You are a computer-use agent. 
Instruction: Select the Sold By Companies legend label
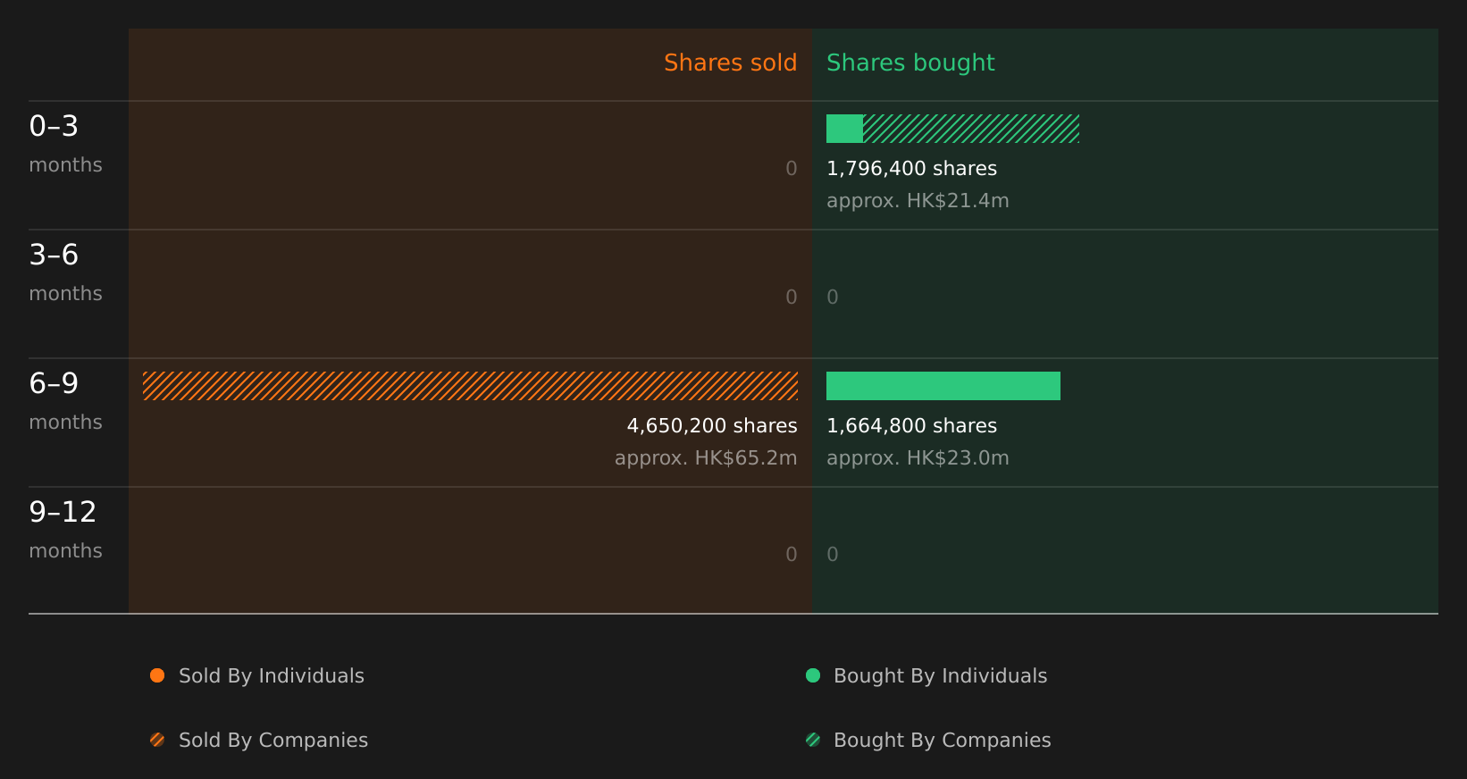click(273, 741)
